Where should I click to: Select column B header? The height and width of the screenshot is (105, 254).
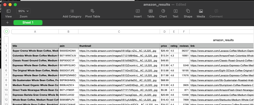(x=68, y=32)
